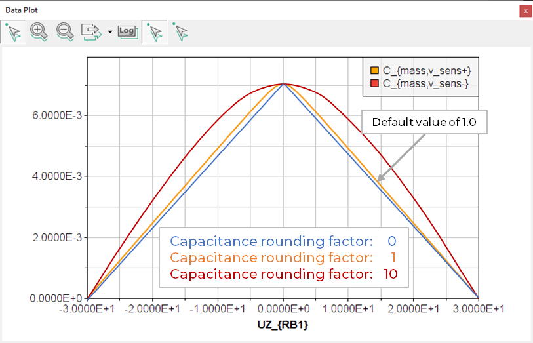Click the "Default value of 1.0" annotation
Image resolution: width=533 pixels, height=343 pixels.
(x=424, y=122)
